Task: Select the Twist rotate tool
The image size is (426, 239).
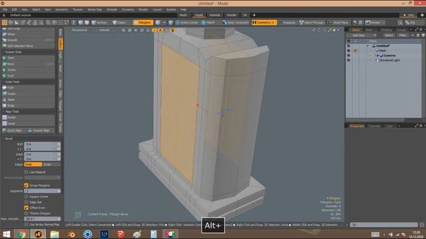Action: (x=28, y=58)
